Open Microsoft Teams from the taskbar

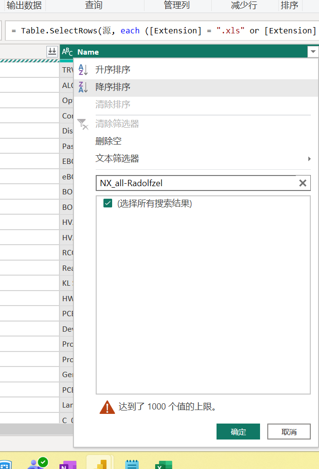point(37,463)
